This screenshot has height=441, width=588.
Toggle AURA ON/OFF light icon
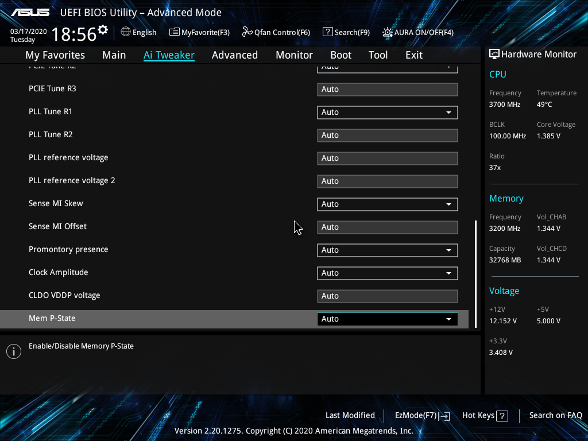click(x=388, y=32)
